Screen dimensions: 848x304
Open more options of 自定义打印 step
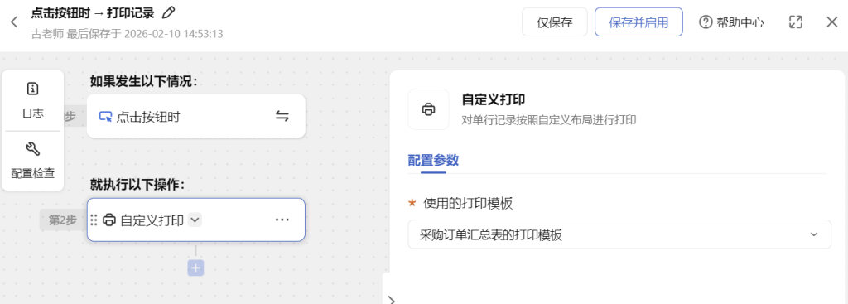282,220
